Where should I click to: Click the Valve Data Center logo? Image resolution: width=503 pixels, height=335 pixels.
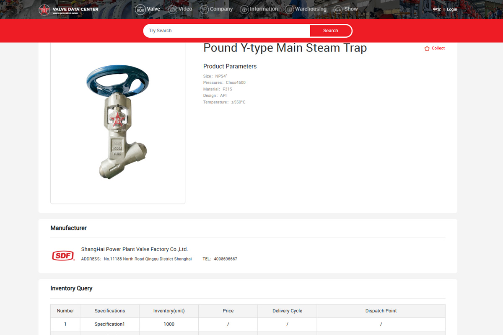pos(69,10)
